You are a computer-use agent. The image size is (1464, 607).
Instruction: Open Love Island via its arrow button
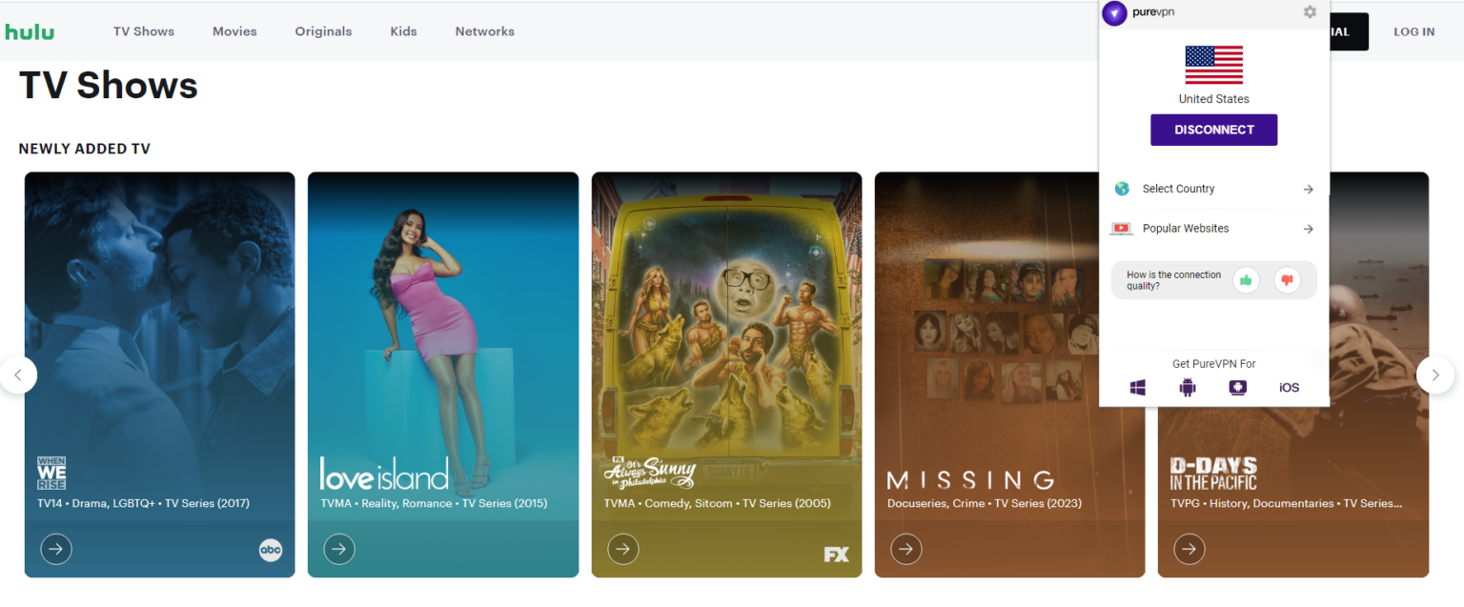click(x=339, y=549)
